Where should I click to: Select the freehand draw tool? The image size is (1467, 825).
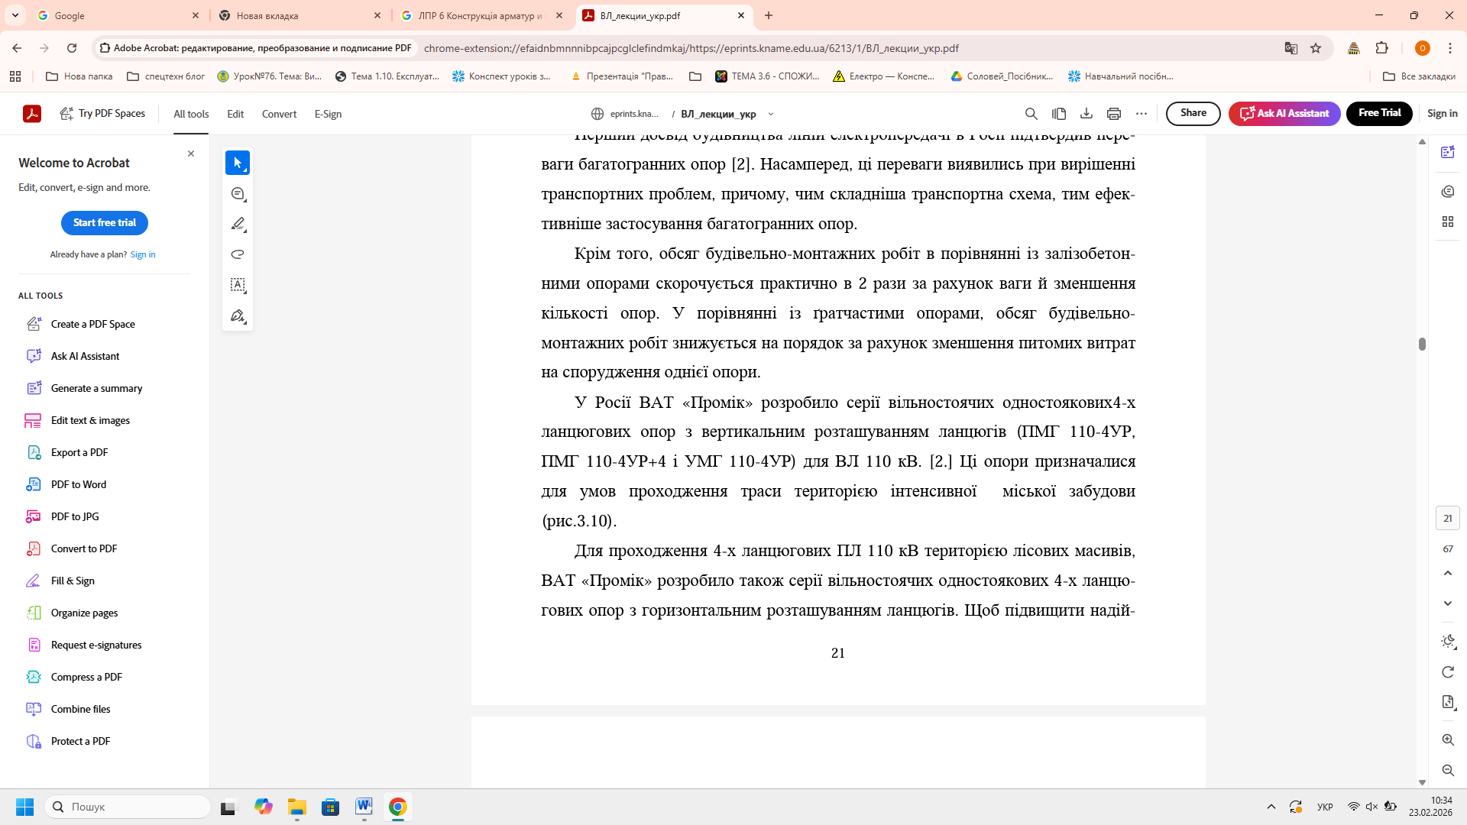tap(238, 254)
